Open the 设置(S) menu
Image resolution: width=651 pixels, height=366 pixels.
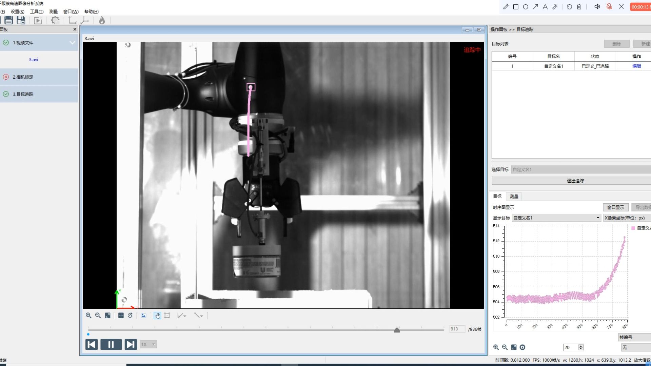point(17,12)
